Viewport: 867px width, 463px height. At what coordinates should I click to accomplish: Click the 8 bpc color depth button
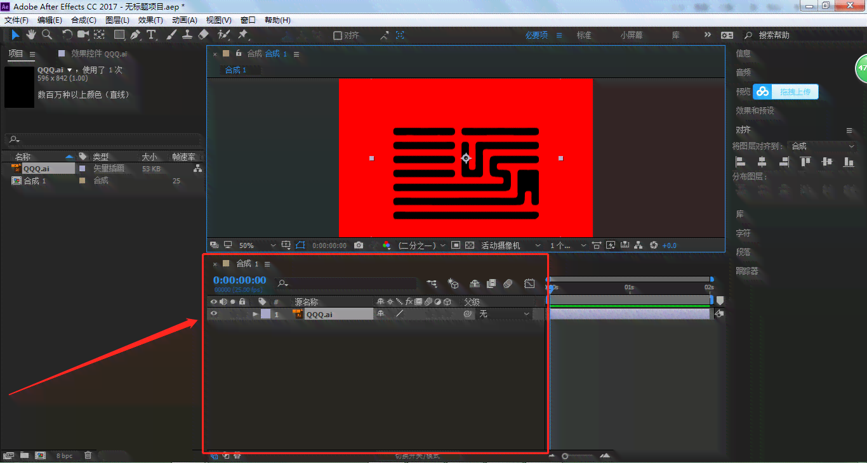click(64, 455)
